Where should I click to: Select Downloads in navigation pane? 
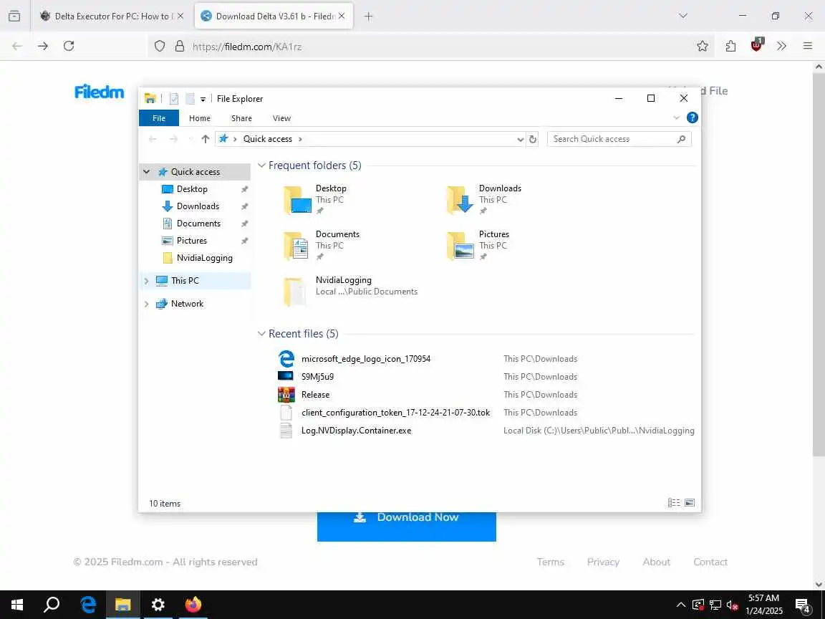pyautogui.click(x=198, y=206)
